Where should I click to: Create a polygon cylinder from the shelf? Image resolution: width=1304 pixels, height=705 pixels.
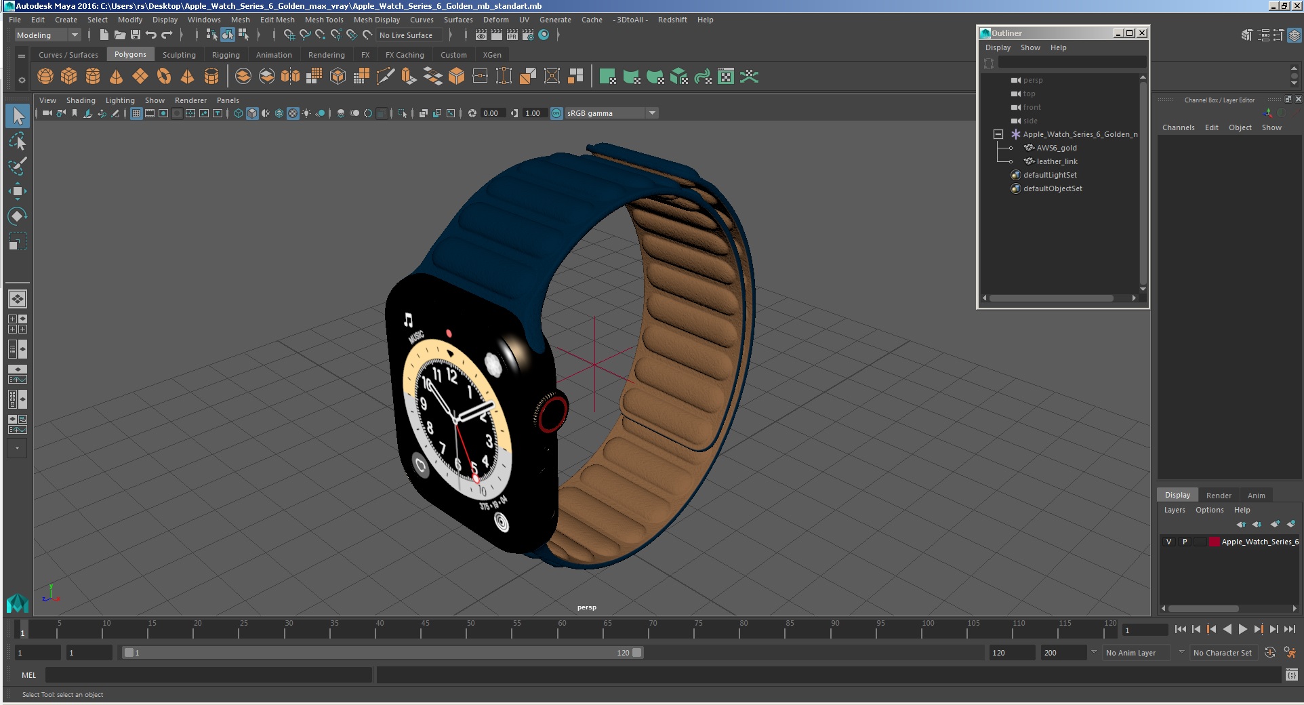[93, 77]
